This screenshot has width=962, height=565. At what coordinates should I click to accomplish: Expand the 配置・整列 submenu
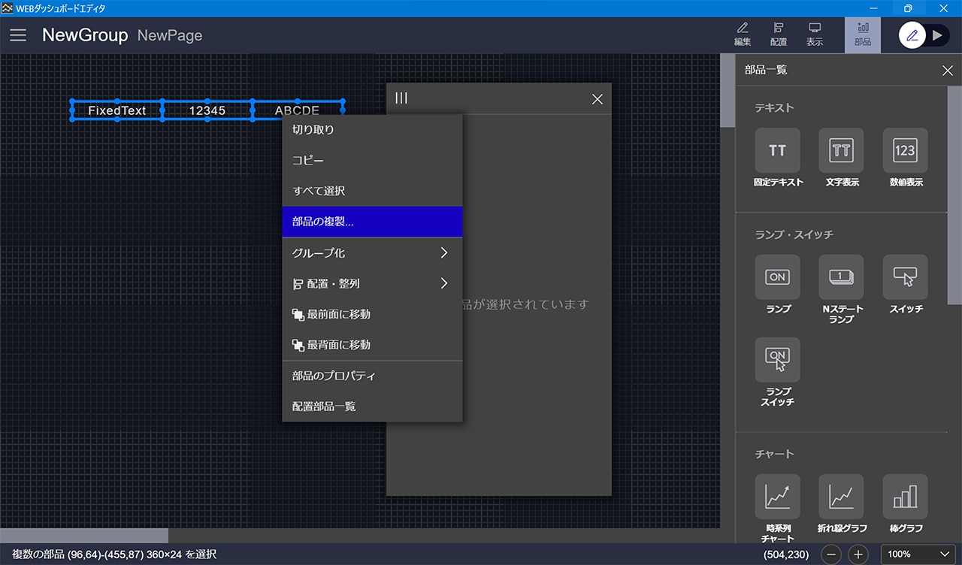(x=372, y=284)
